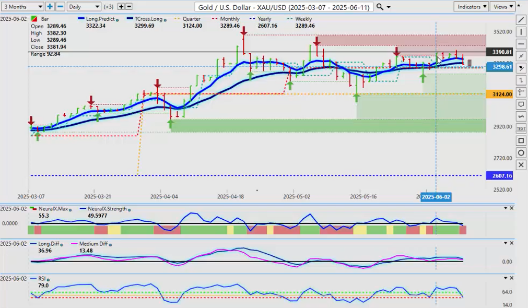Screen dimensions: 528x308
Task: Click the 2025-06-02 date marker on axis
Action: coord(436,197)
